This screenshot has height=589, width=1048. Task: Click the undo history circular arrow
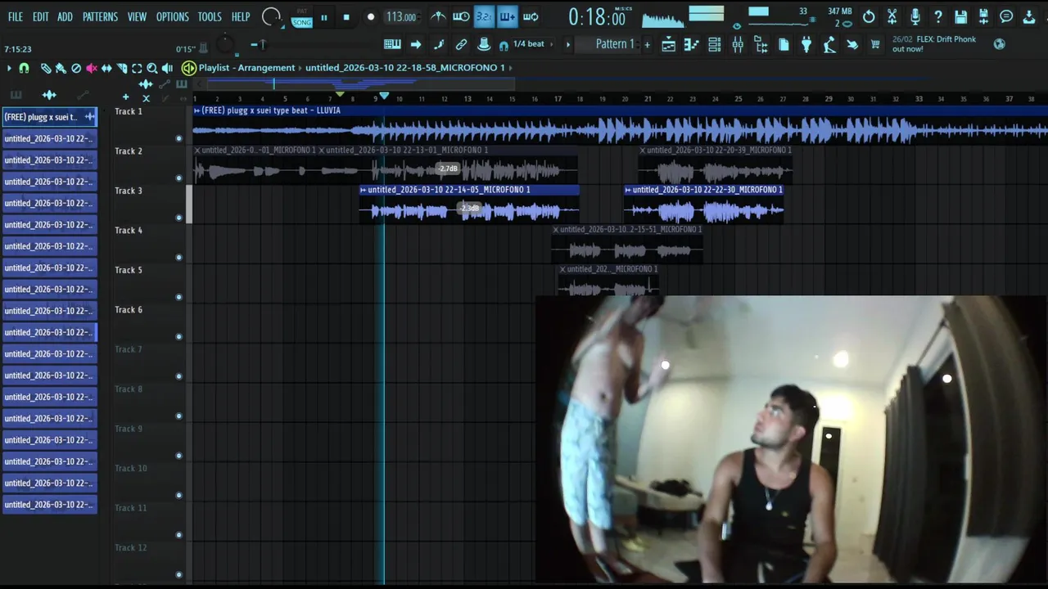pyautogui.click(x=869, y=16)
